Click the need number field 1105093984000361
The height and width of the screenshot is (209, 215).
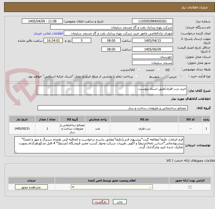coord(152,21)
